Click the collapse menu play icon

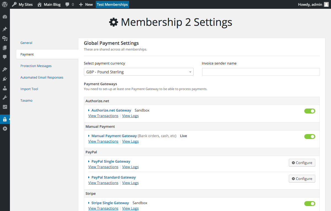click(5, 129)
